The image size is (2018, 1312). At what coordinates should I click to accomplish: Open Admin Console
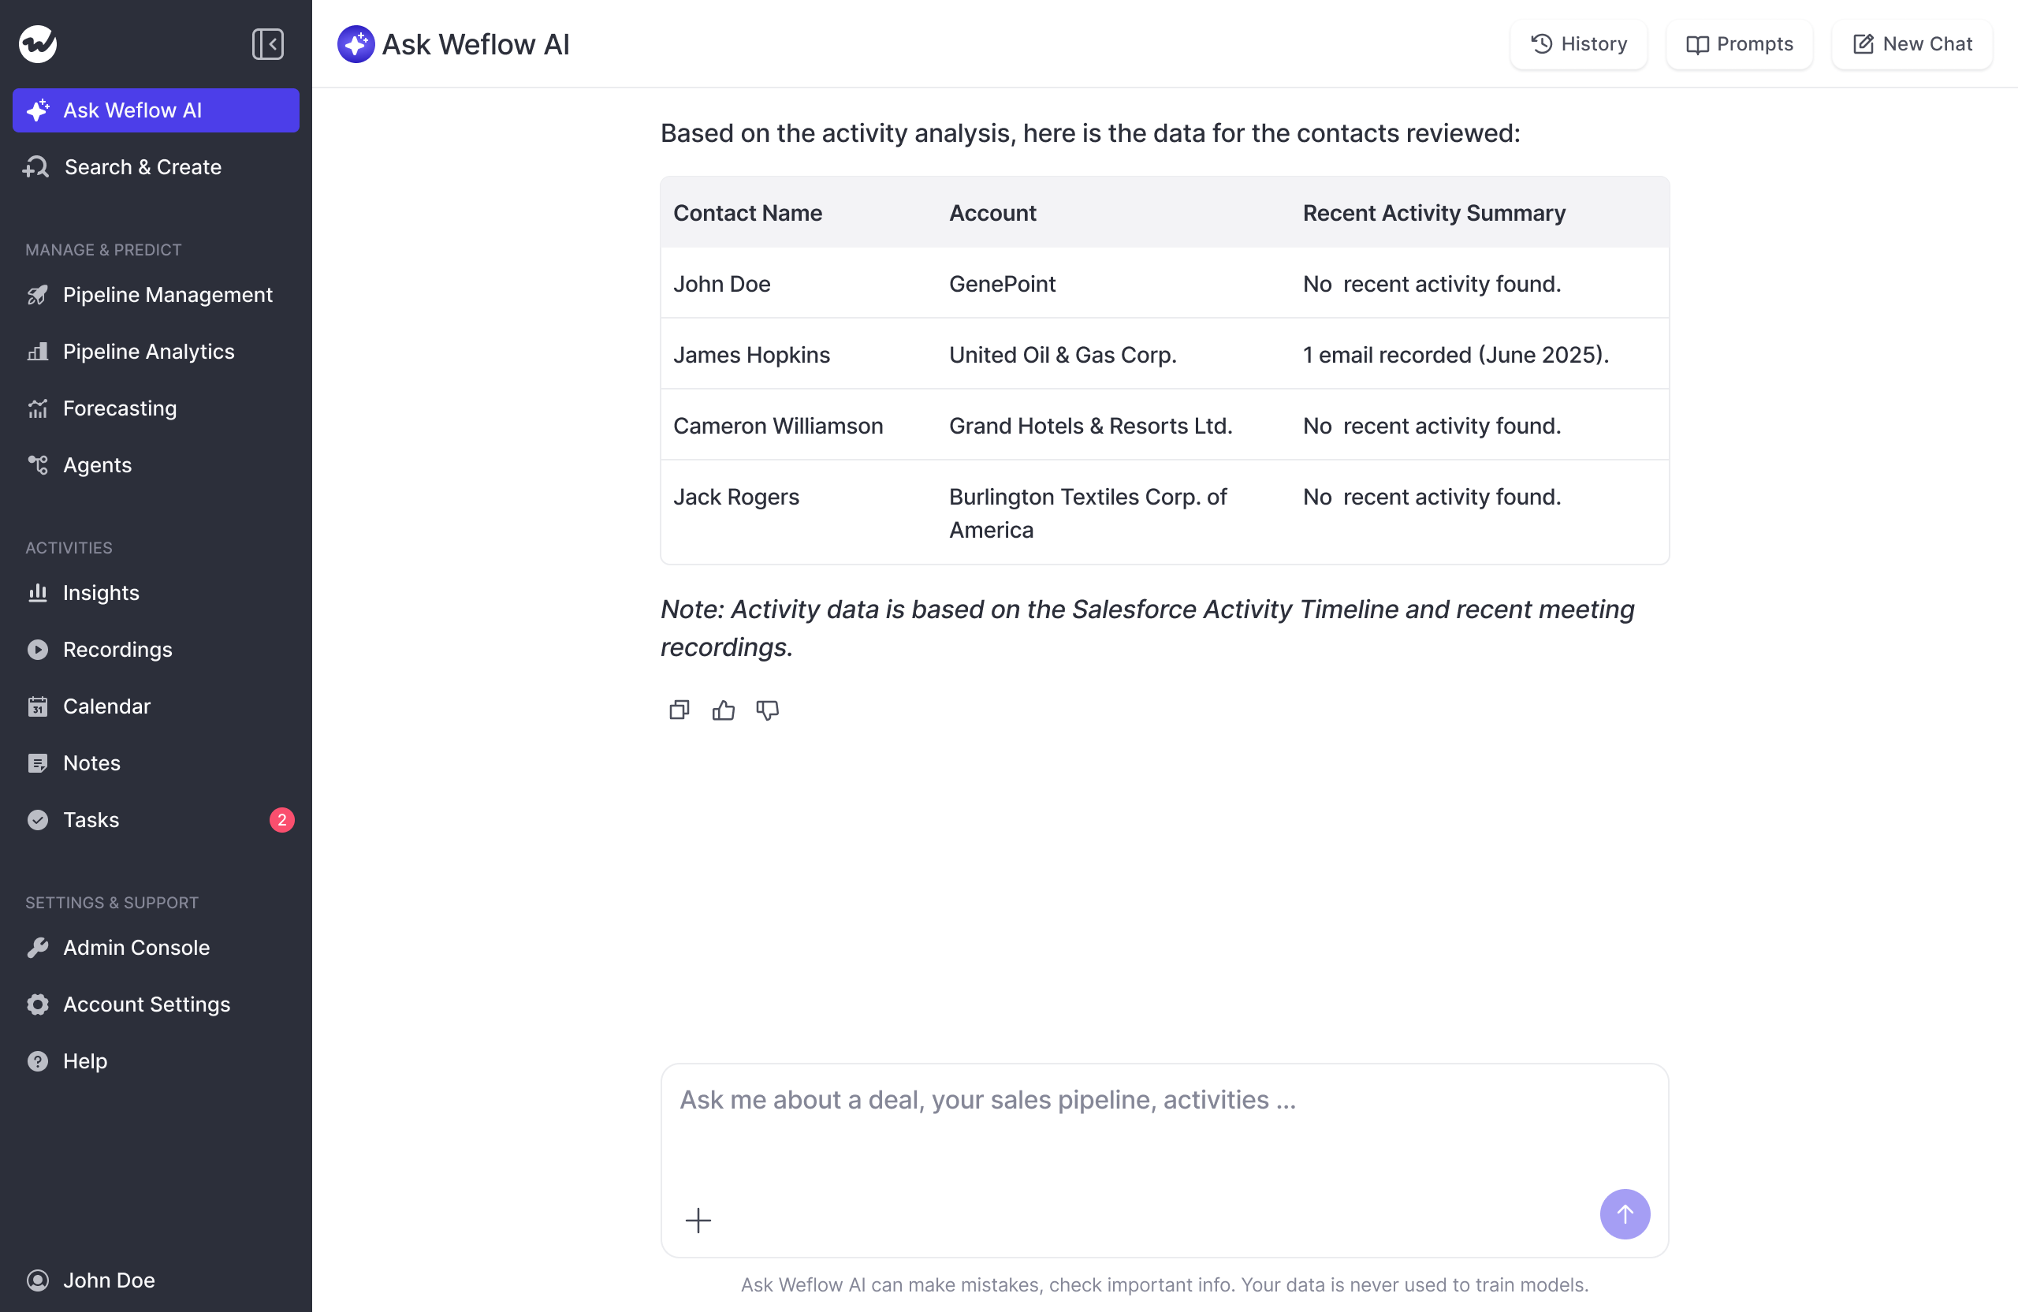156,947
